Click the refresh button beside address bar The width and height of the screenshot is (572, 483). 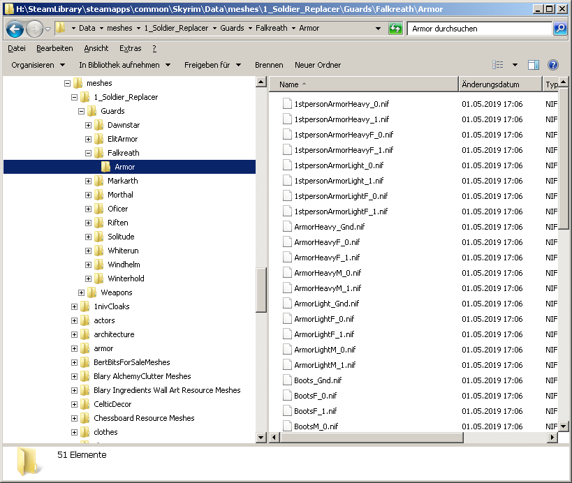pos(396,29)
